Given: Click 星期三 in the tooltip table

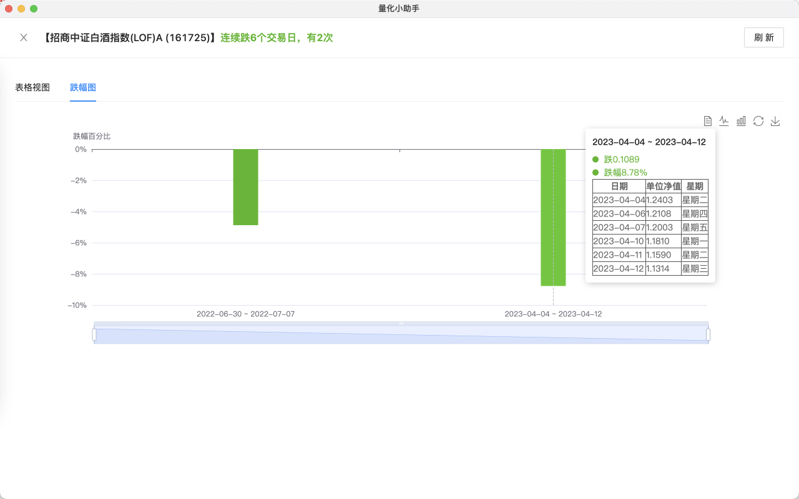Looking at the screenshot, I should 695,269.
